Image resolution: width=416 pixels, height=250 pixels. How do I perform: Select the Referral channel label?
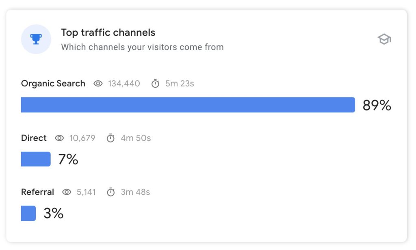pos(37,192)
